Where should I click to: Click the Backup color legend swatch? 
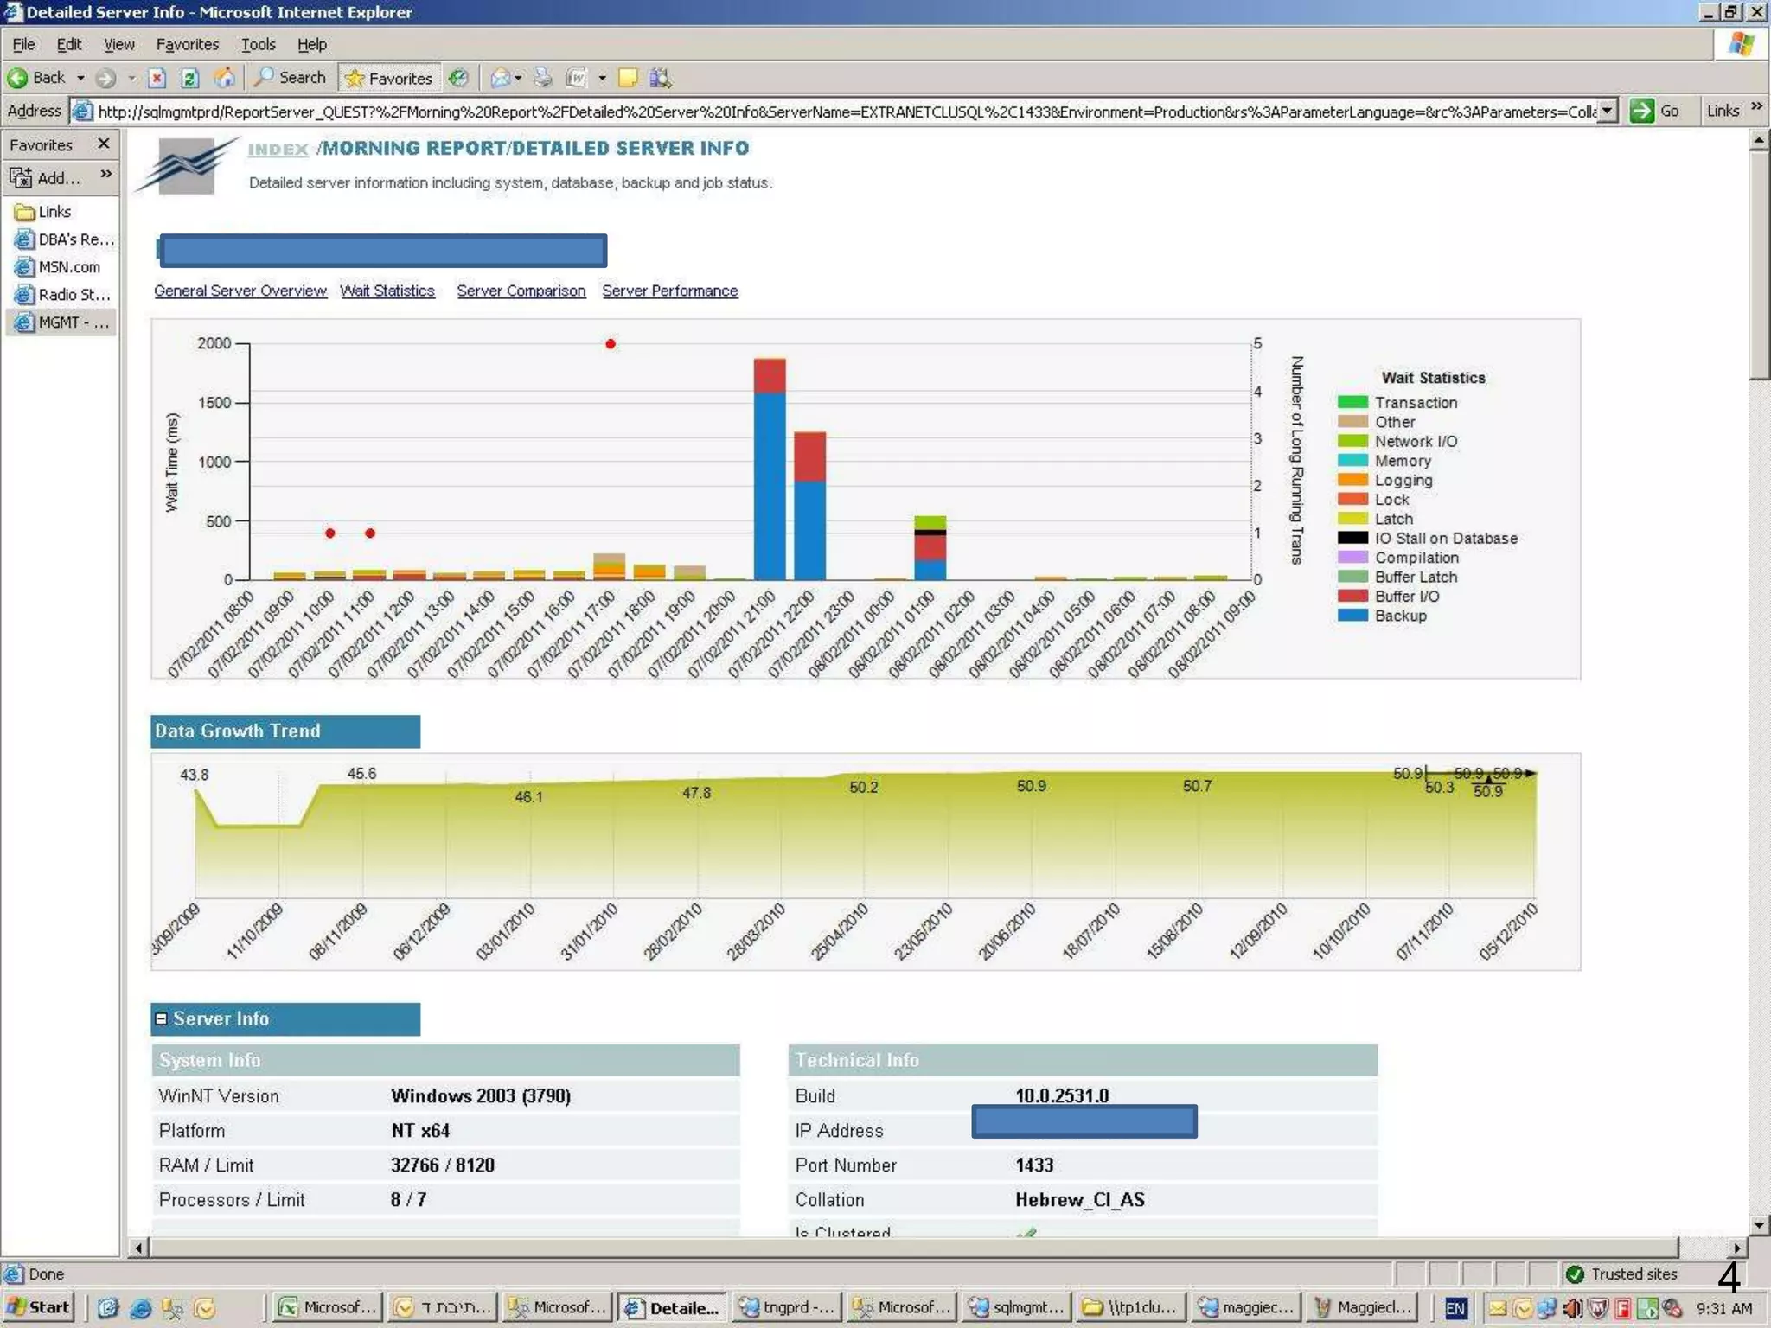[x=1352, y=616]
